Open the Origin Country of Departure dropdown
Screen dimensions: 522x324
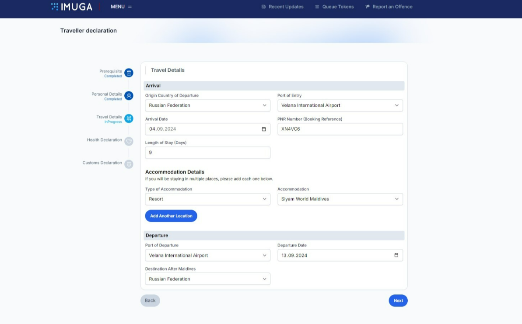[208, 105]
